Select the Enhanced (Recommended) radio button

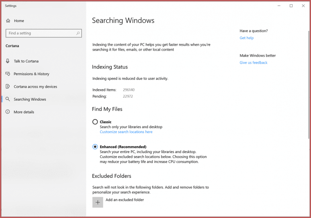point(95,147)
